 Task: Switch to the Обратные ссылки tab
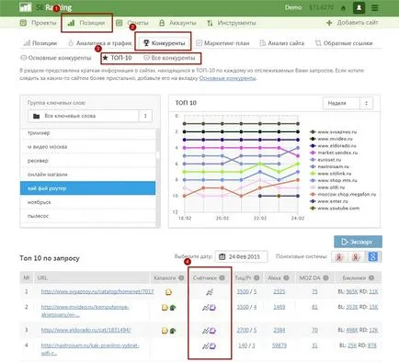(344, 43)
